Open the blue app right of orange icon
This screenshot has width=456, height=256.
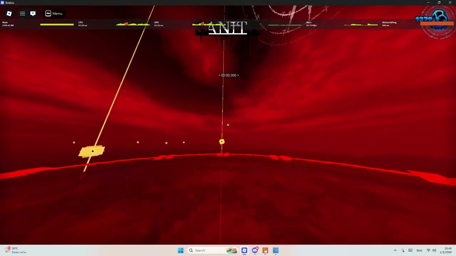pos(276,250)
